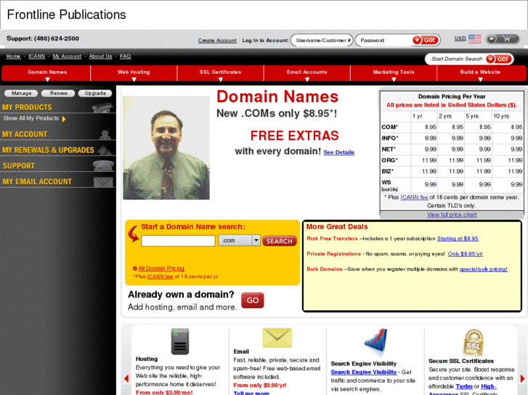Click the Only $8.95/yr! link
This screenshot has width=528, height=395.
(465, 254)
